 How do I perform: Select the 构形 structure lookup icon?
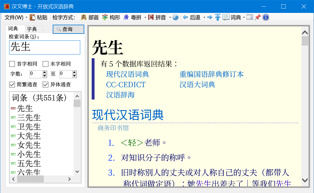(x=105, y=17)
